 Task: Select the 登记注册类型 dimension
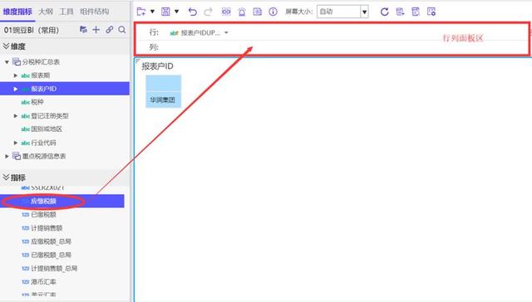tap(50, 116)
